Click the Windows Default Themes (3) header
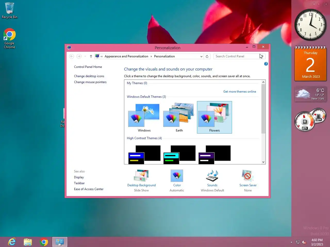The height and width of the screenshot is (247, 330). [146, 97]
